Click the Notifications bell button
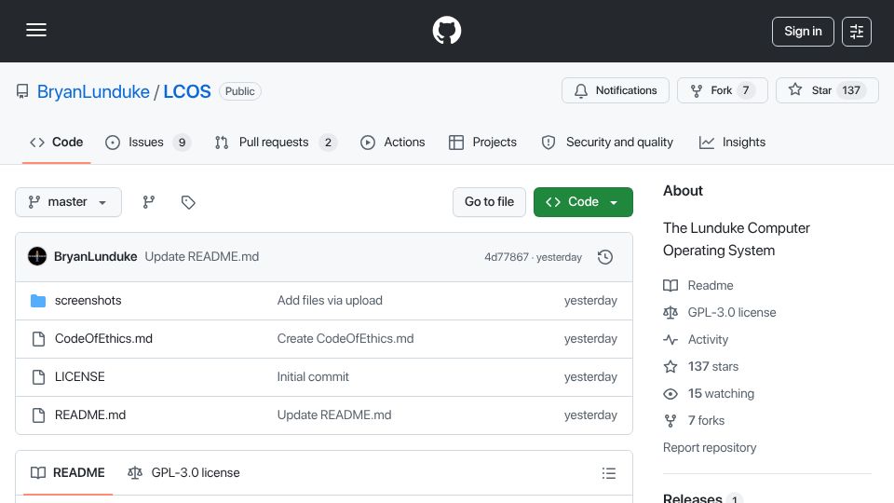 tap(616, 90)
